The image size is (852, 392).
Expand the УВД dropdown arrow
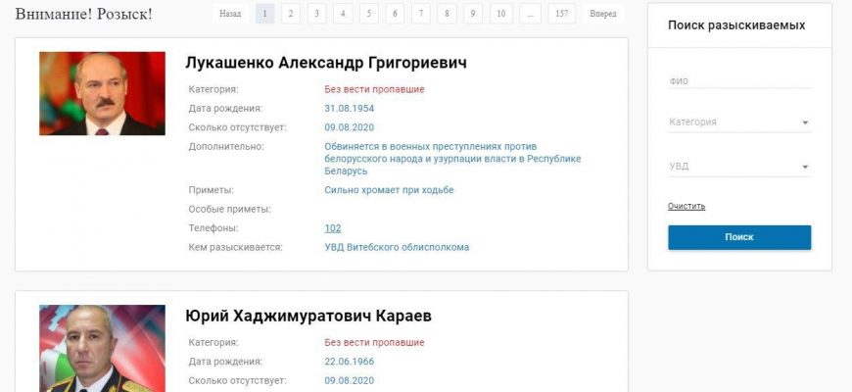click(x=805, y=168)
